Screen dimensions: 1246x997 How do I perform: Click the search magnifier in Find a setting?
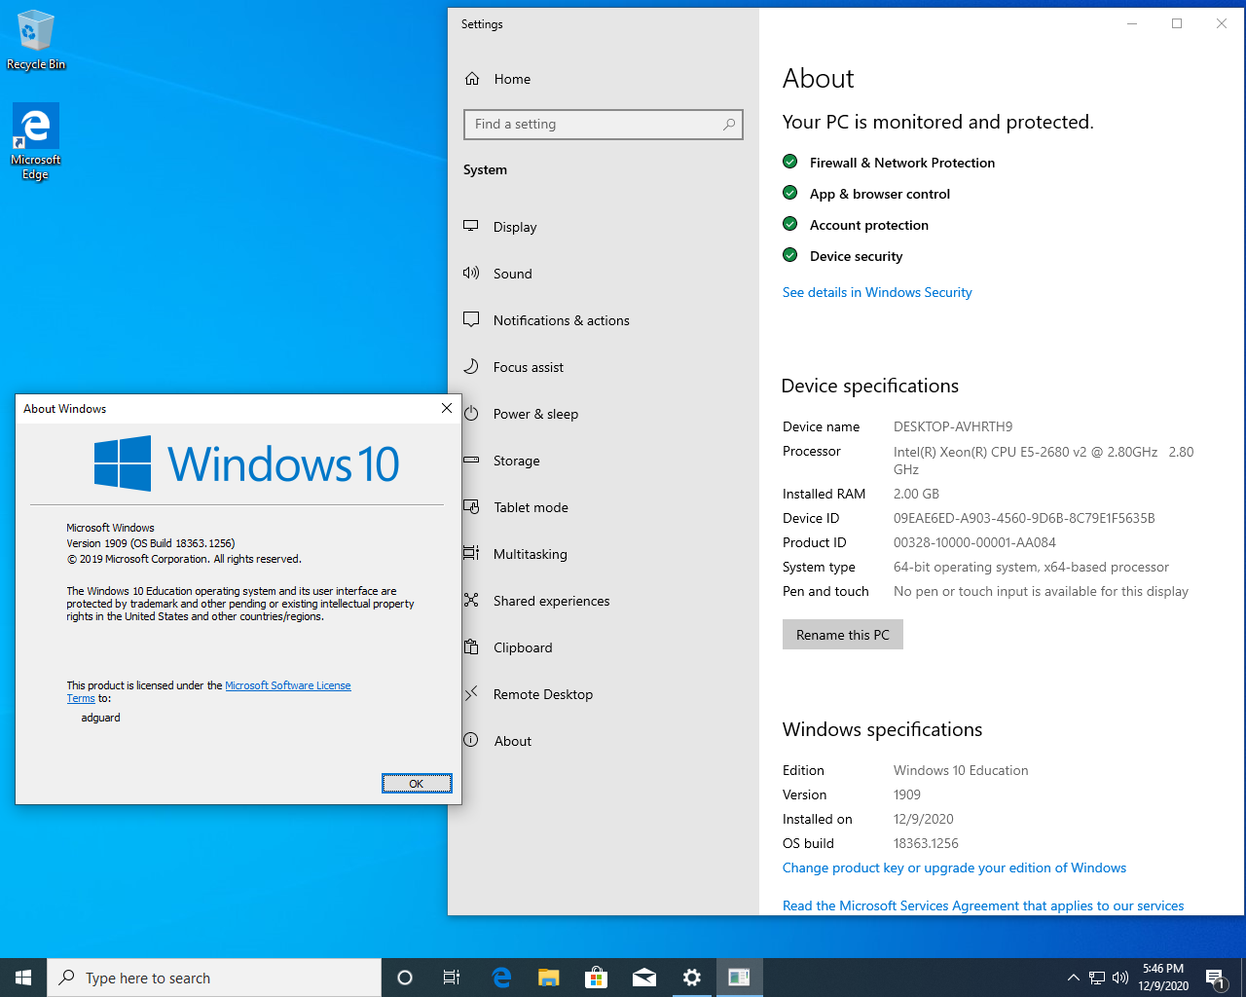coord(729,125)
